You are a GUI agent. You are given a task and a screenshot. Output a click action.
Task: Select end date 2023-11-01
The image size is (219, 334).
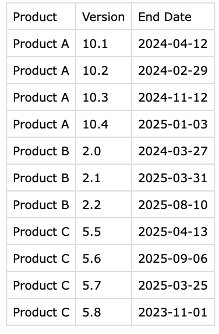[x=173, y=312]
